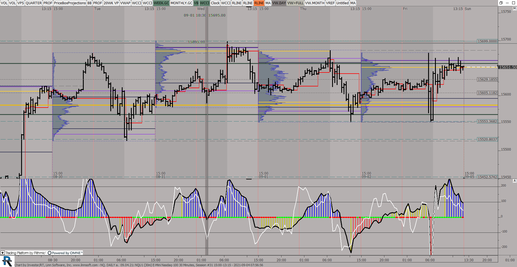Viewport: 517px width, 267px height.
Task: Click the Clock button
Action: [x=215, y=3]
